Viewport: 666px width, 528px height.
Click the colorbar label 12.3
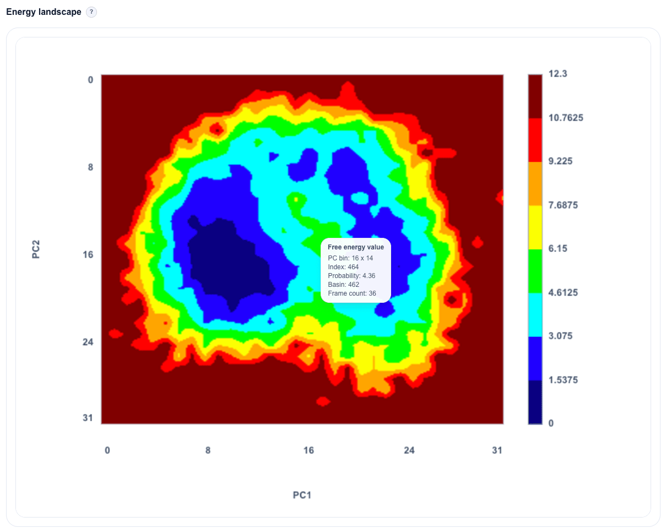pos(558,74)
